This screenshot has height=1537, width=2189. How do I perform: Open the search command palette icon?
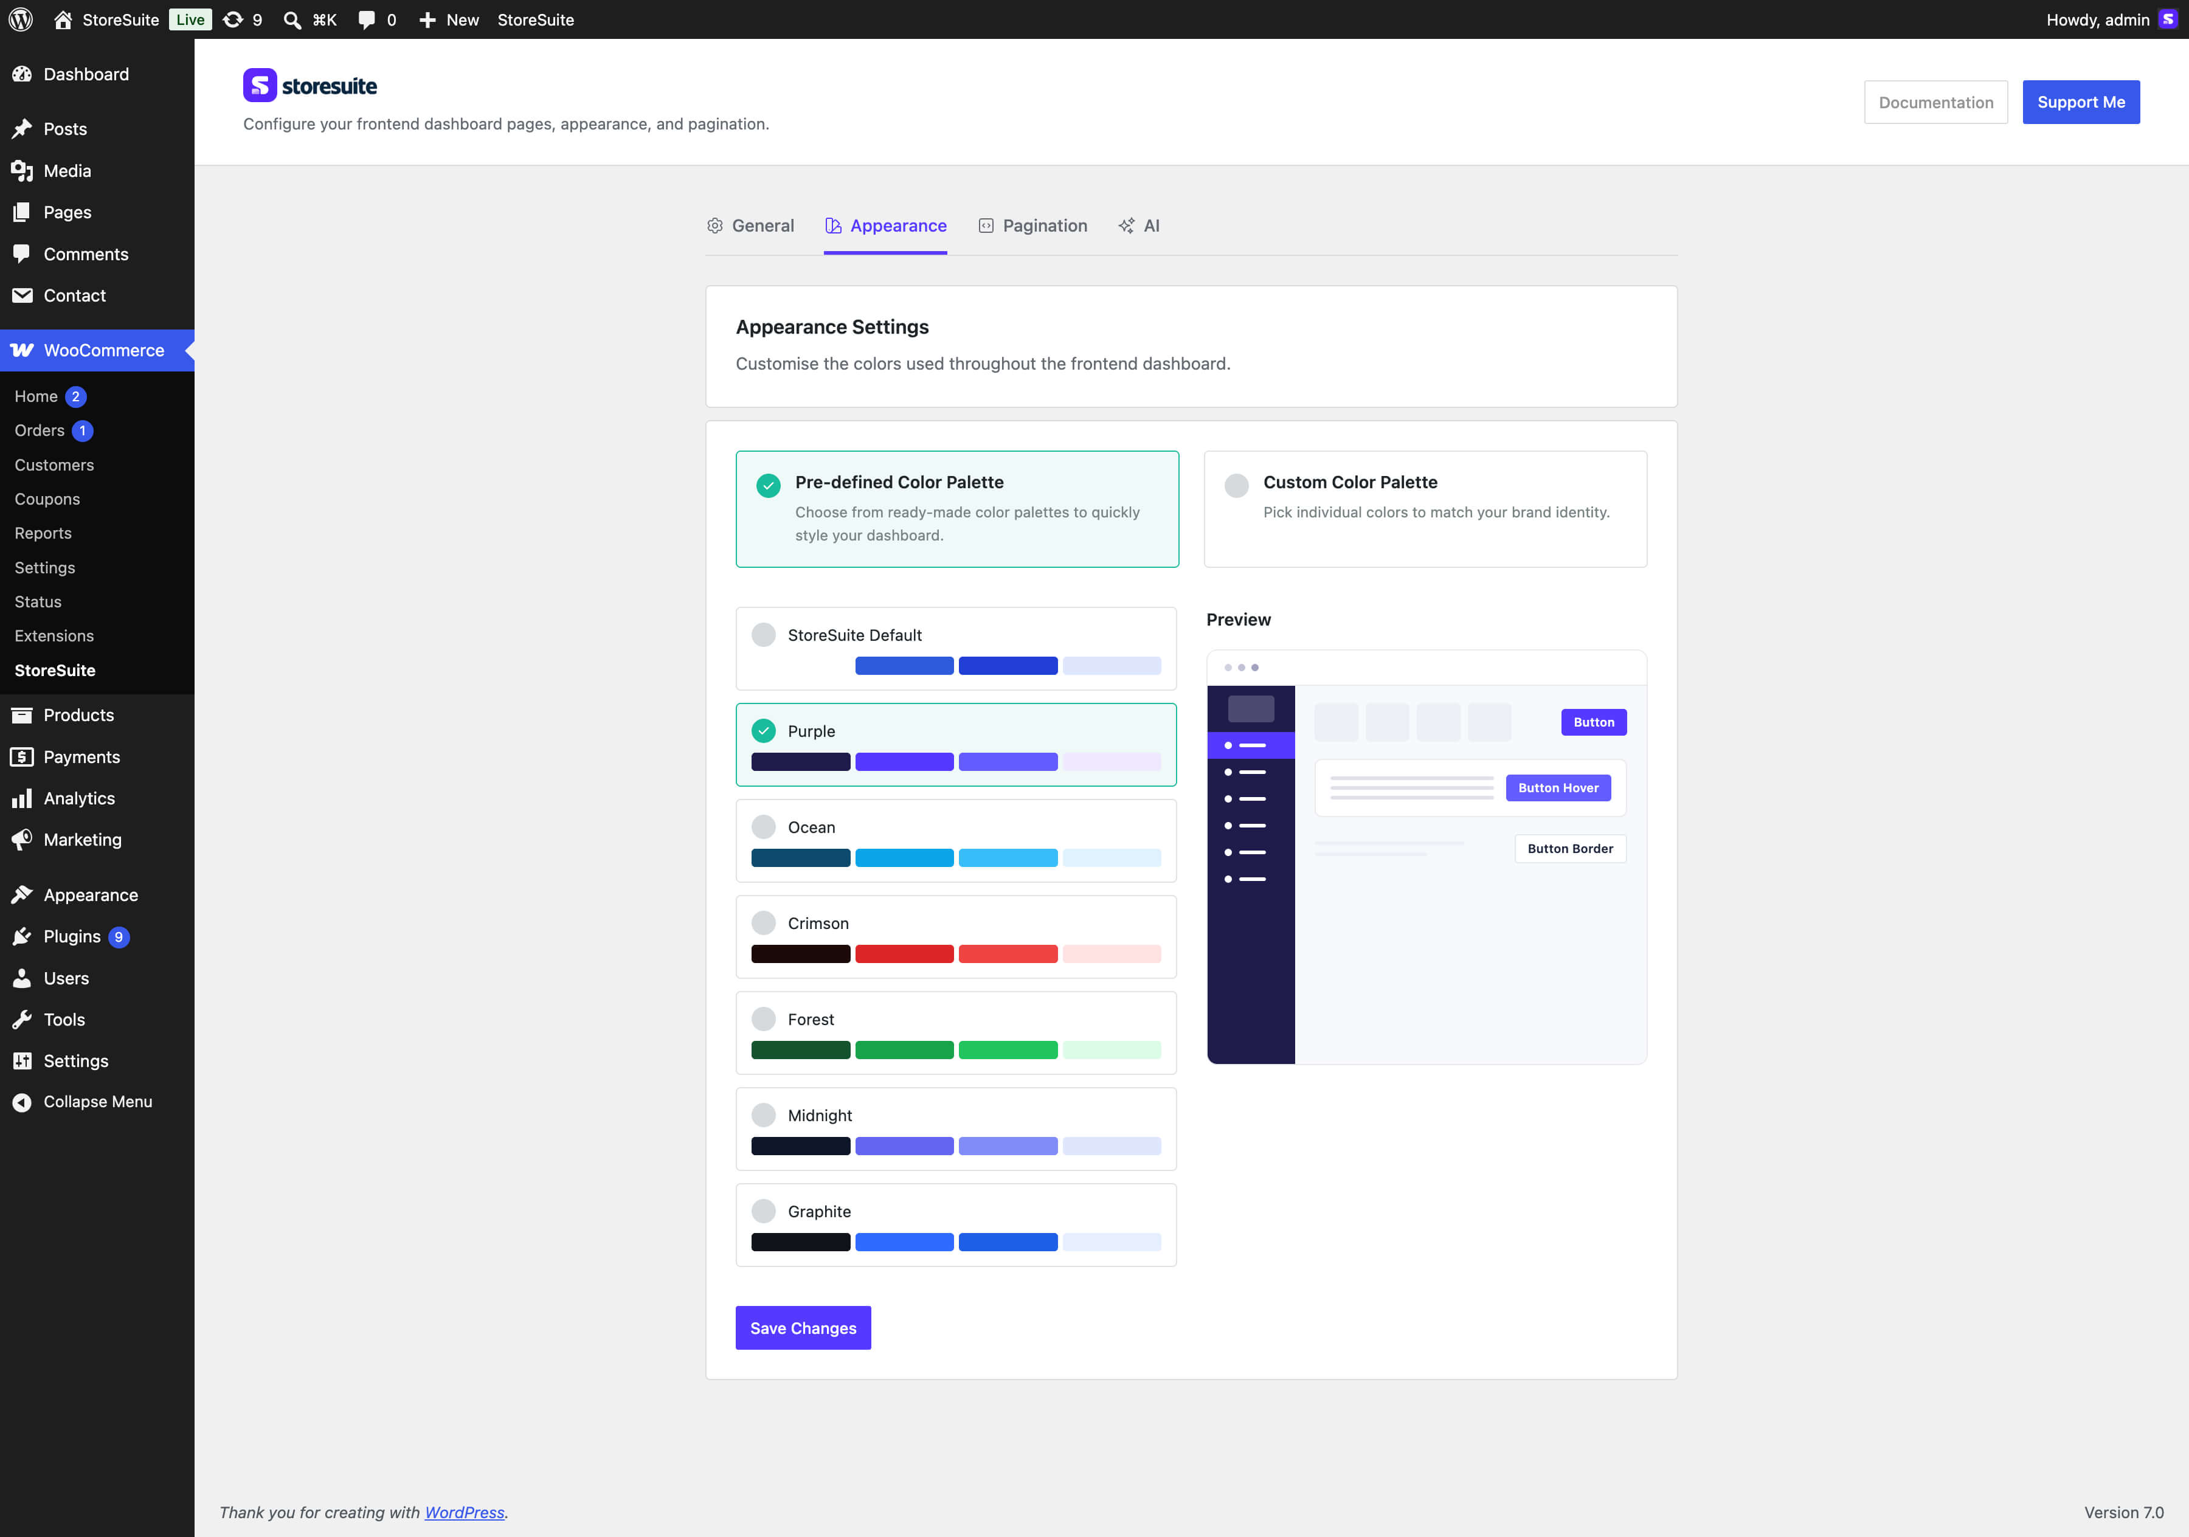(x=292, y=19)
